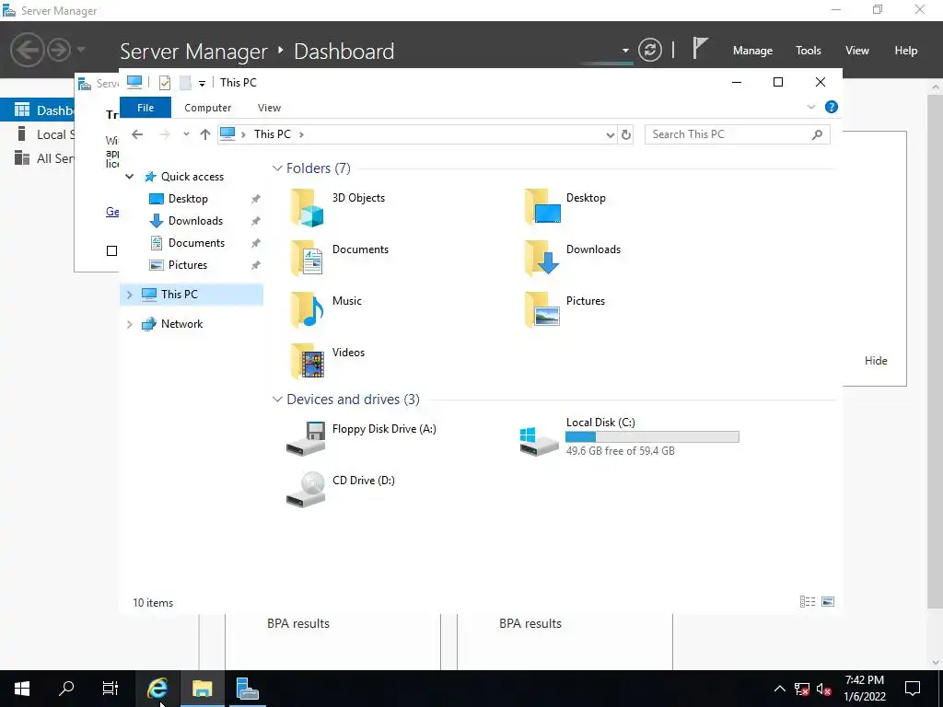Open the Action Center notifications
Screen dimensions: 943x707
[913, 689]
